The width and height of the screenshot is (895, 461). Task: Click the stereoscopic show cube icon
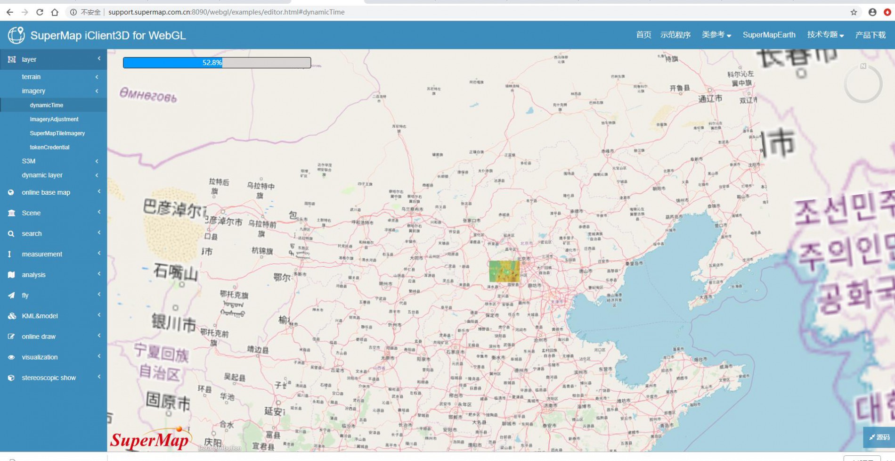(x=11, y=378)
